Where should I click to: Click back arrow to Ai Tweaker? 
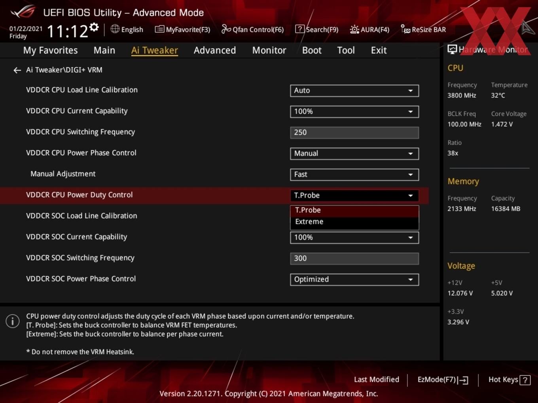coord(17,70)
